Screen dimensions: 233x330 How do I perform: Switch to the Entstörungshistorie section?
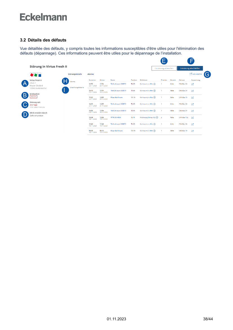point(77,88)
